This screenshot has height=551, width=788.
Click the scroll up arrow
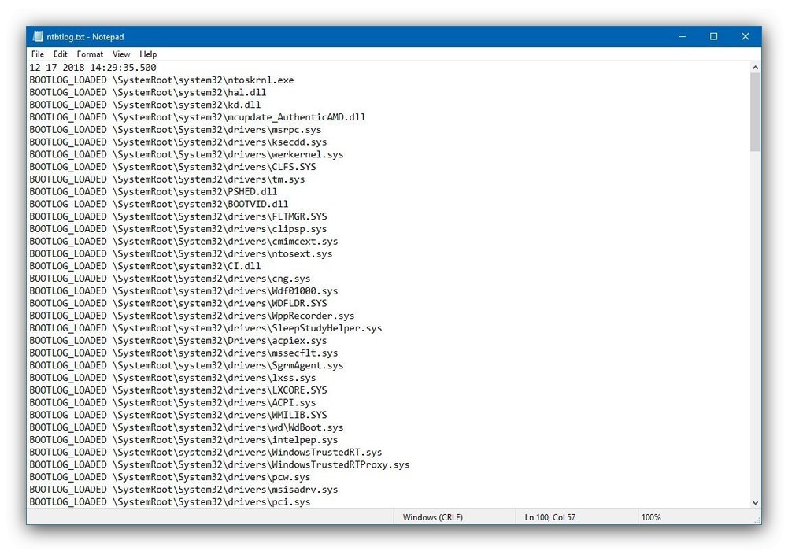755,68
